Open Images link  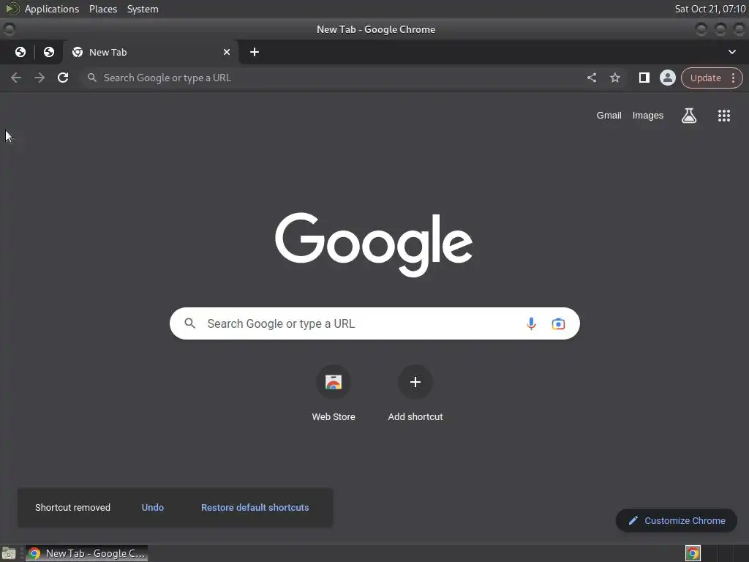(648, 115)
